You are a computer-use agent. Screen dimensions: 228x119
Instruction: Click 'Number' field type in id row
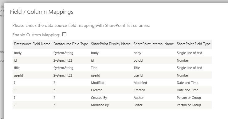(x=183, y=60)
